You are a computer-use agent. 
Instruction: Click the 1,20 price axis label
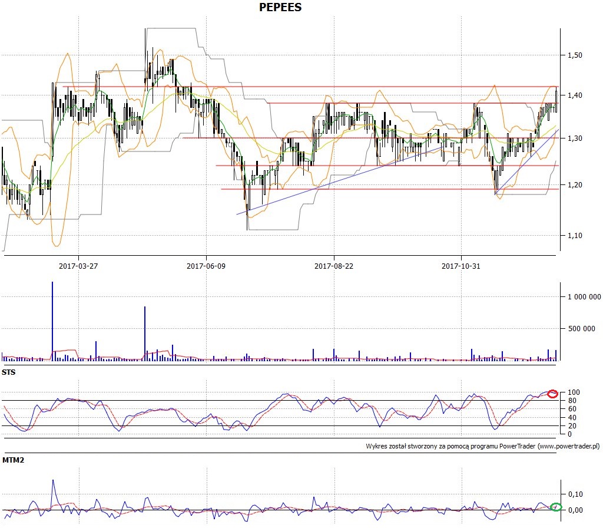[x=575, y=184]
